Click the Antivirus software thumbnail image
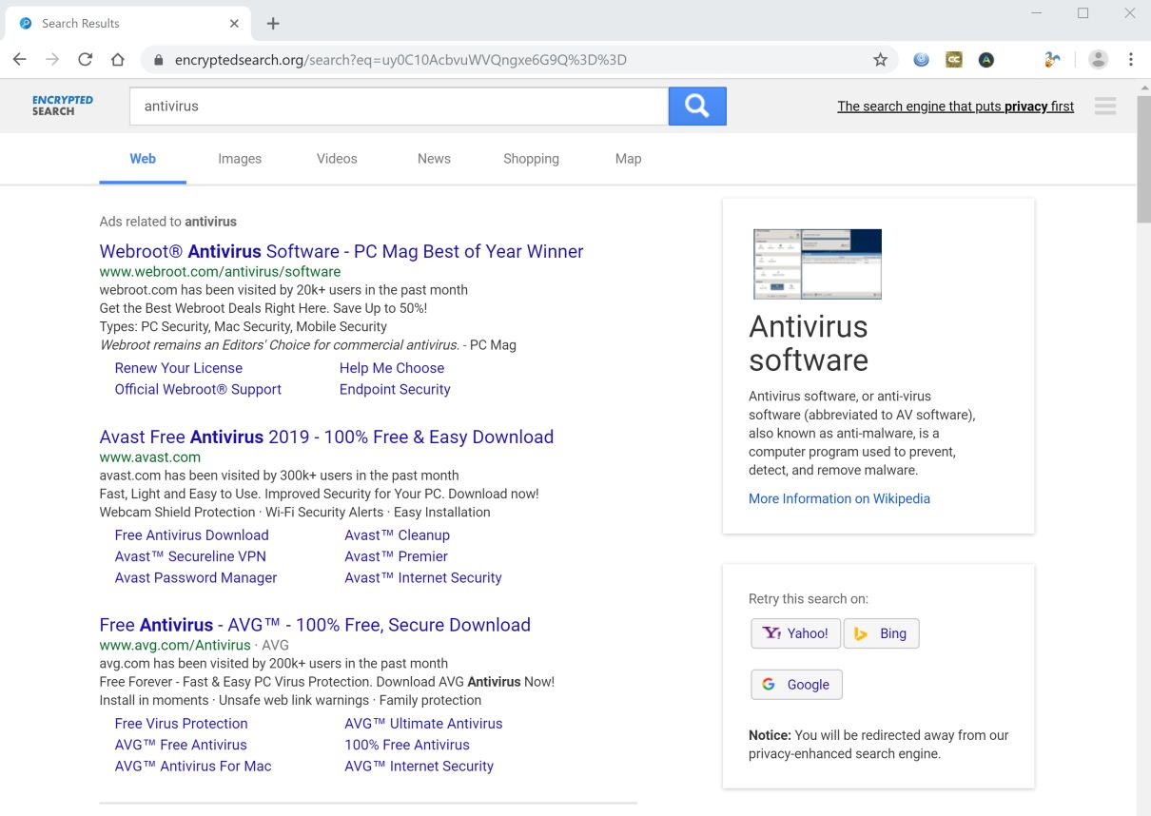This screenshot has height=816, width=1151. click(x=817, y=264)
